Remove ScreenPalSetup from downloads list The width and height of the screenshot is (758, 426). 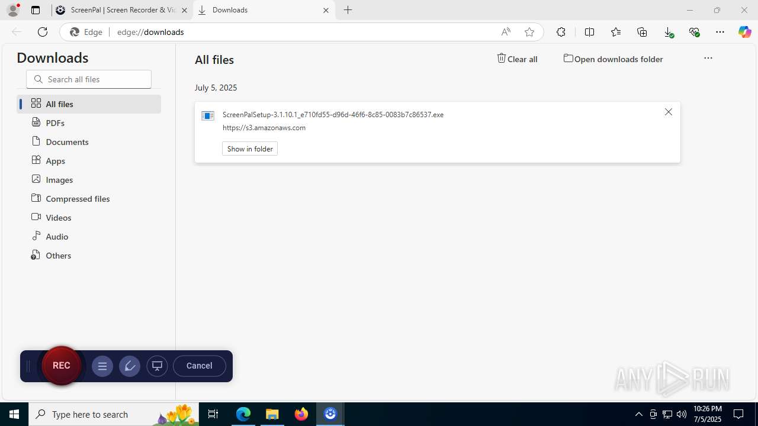pos(668,112)
